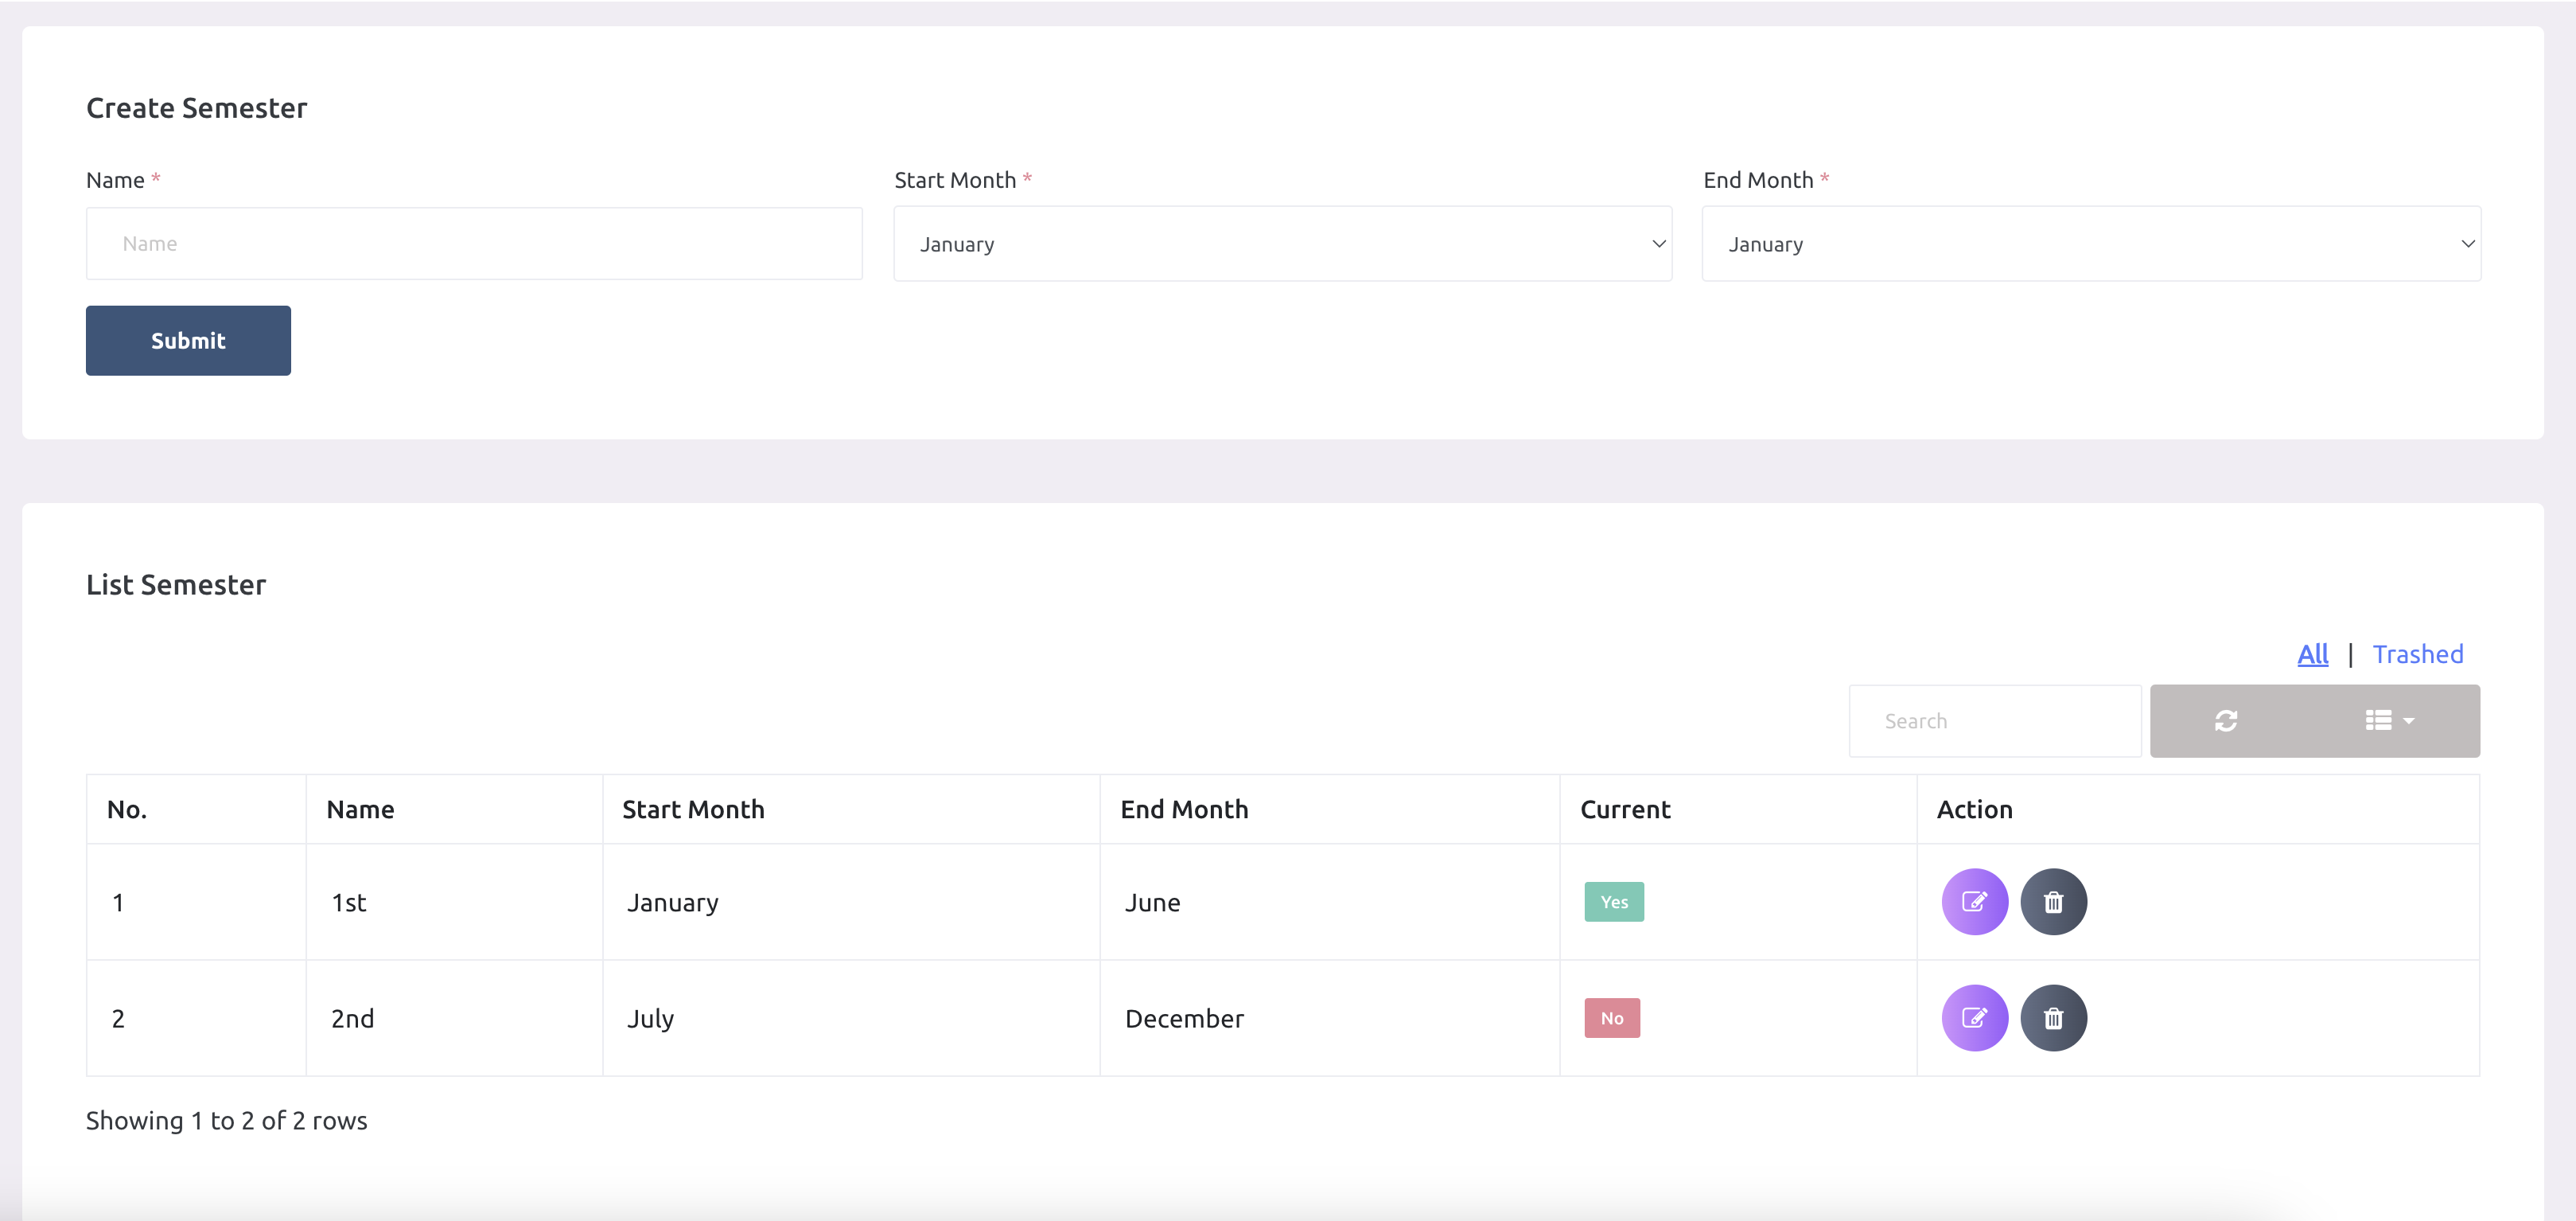Click the Name input field
2576x1221 pixels.
[475, 244]
